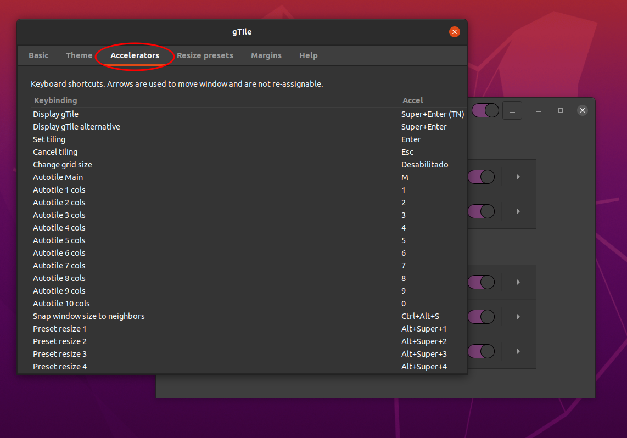Screen dimensions: 627x438
Task: Click the Keybinding column header
Action: [55, 100]
